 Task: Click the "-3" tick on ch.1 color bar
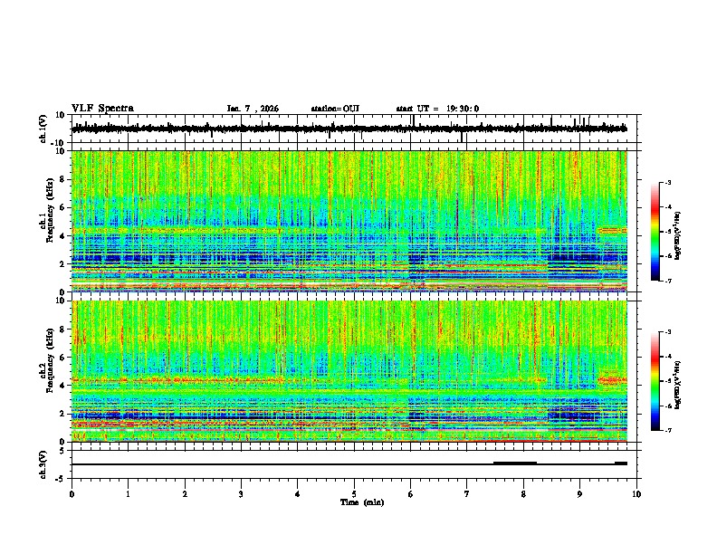click(667, 182)
